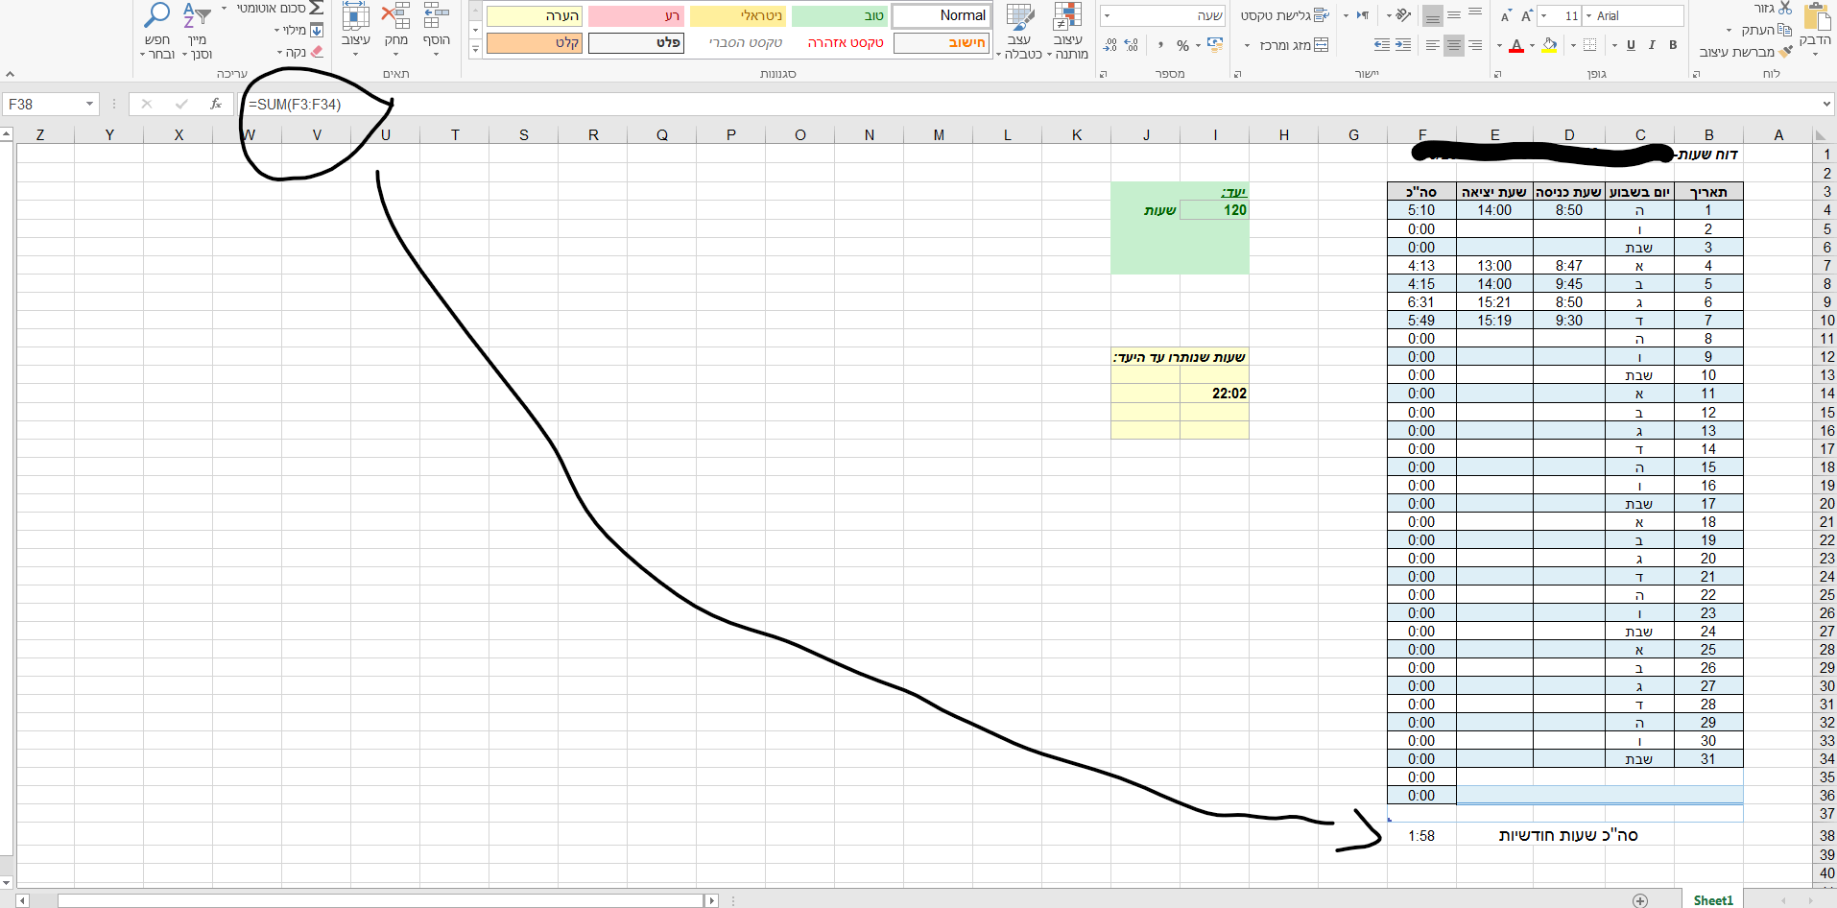This screenshot has height=908, width=1837.
Task: Click the increase decimal icon
Action: pyautogui.click(x=1132, y=45)
